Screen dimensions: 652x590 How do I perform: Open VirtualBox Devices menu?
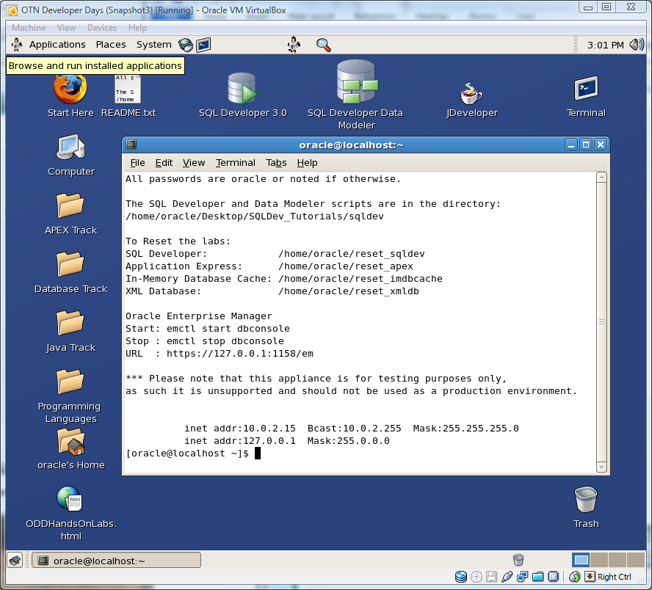102,28
